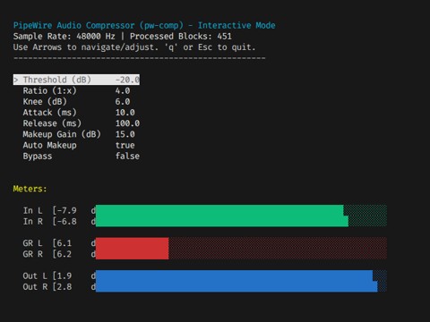Image resolution: width=430 pixels, height=322 pixels.
Task: Toggle the Bypass value false
Action: (127, 156)
